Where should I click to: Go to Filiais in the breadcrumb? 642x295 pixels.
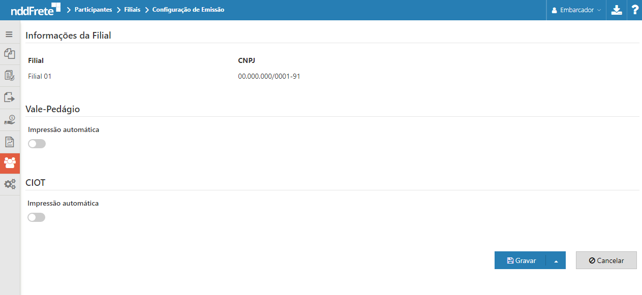(x=132, y=10)
